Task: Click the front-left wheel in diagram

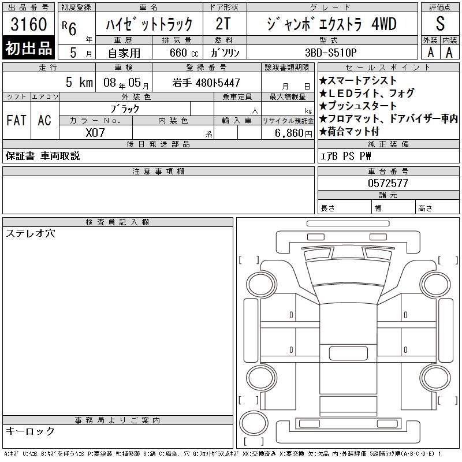Action: click(262, 285)
